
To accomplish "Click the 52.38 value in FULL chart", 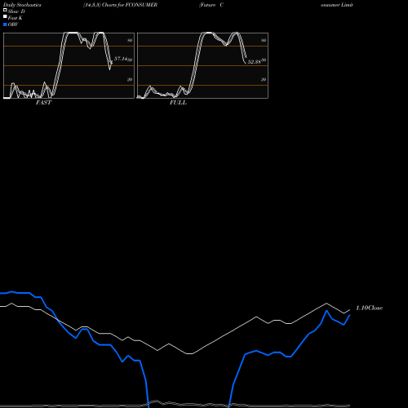I will [254, 62].
